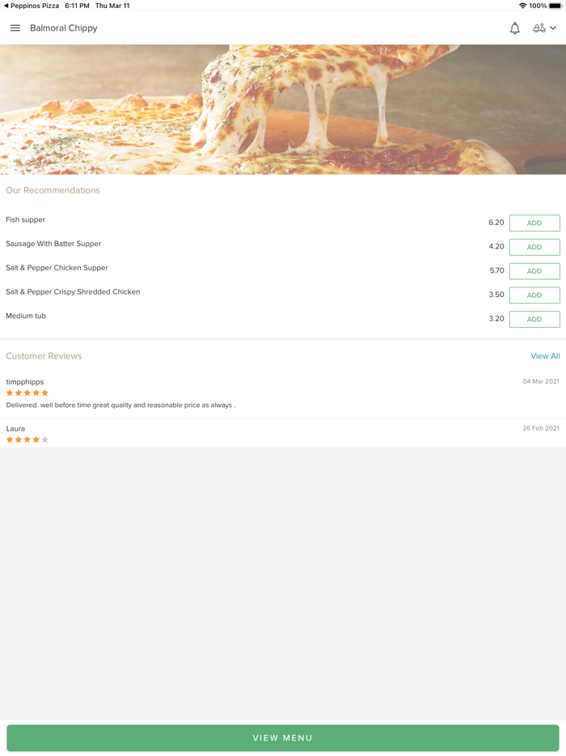Tap timpphipps' five-star rating
Screen dimensions: 566x756
(x=27, y=393)
